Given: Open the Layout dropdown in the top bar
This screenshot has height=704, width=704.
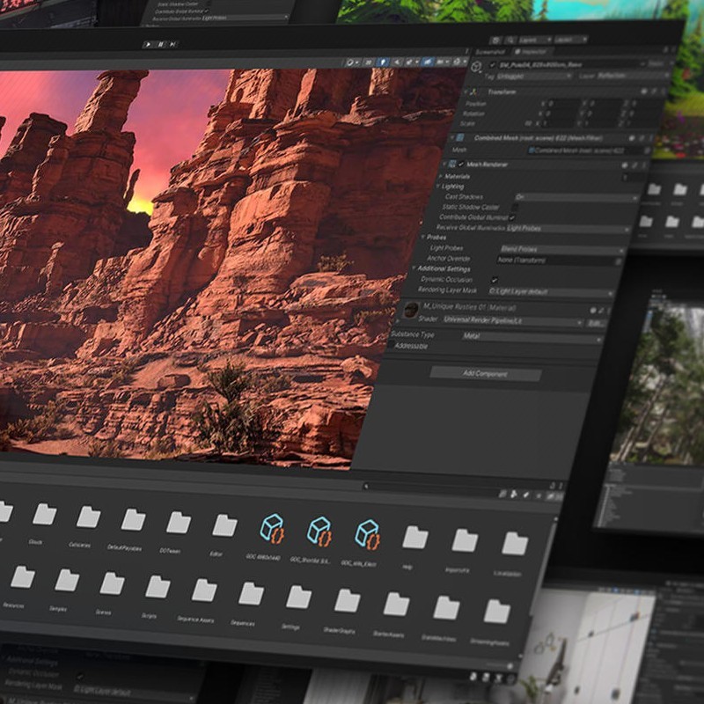Looking at the screenshot, I should click(x=570, y=40).
